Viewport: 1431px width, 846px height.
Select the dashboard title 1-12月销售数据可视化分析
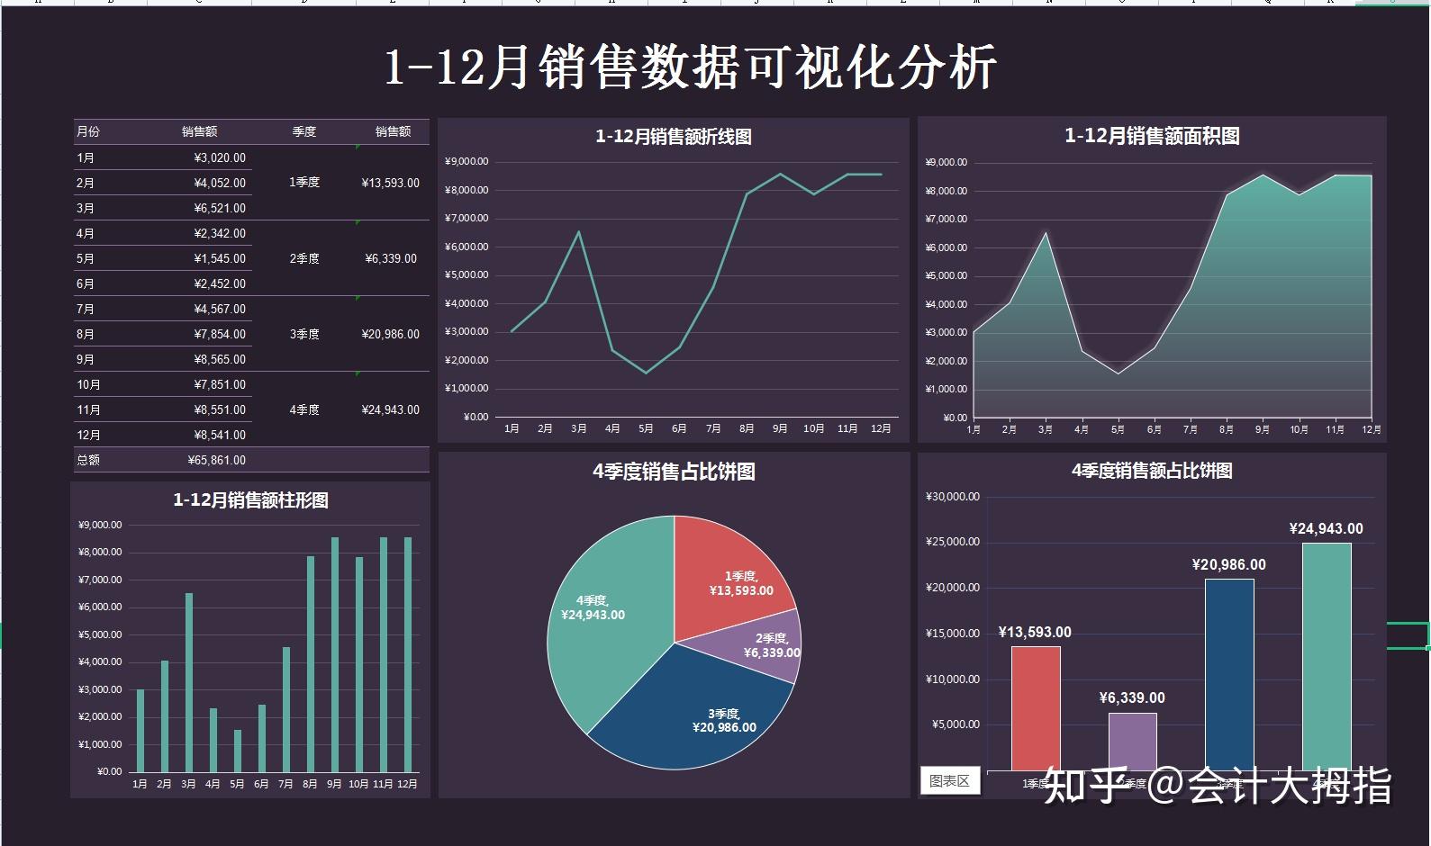pyautogui.click(x=691, y=67)
